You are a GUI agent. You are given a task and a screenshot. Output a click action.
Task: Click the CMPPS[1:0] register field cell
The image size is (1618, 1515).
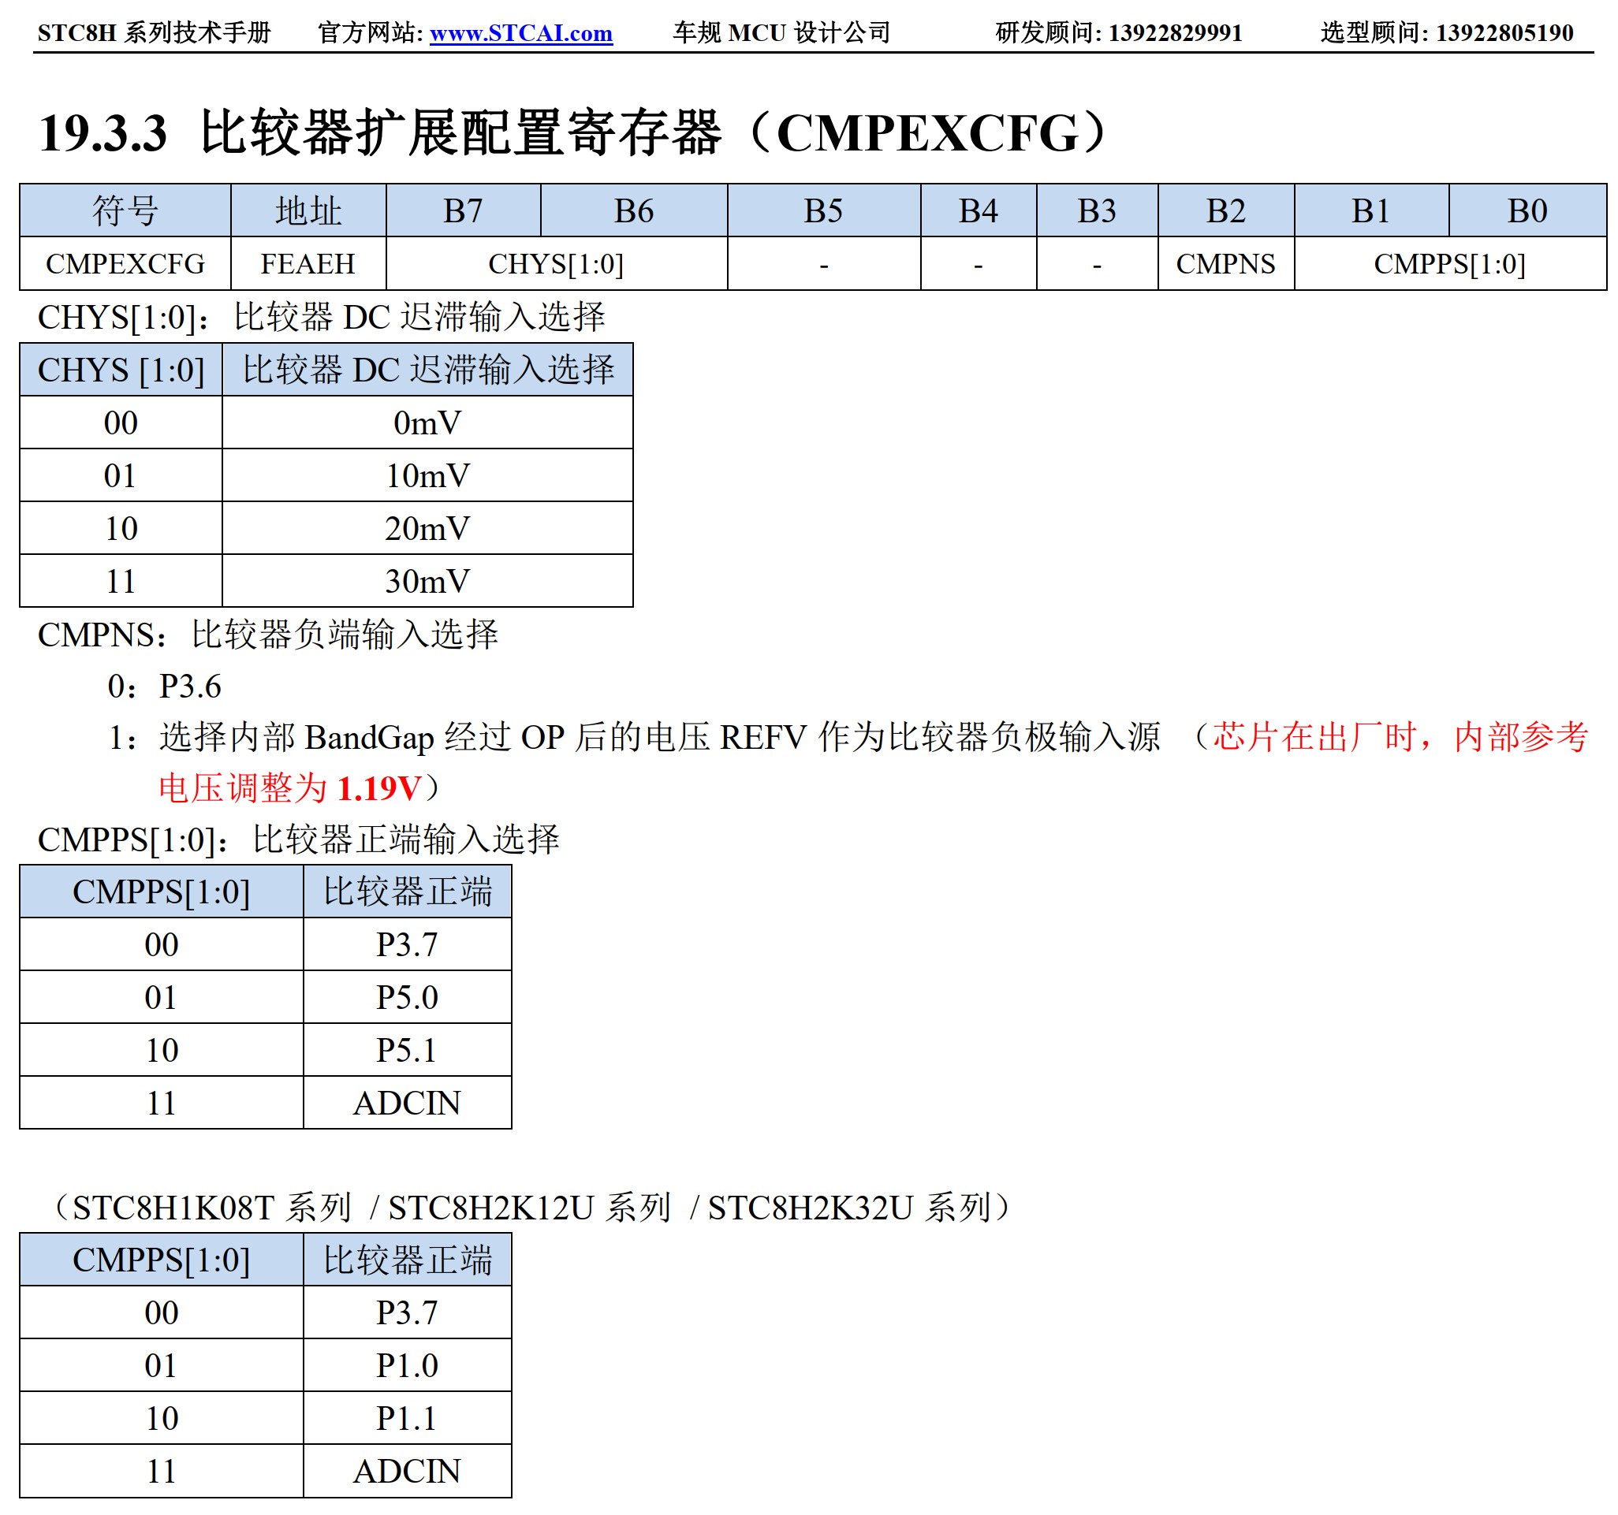point(1449,263)
